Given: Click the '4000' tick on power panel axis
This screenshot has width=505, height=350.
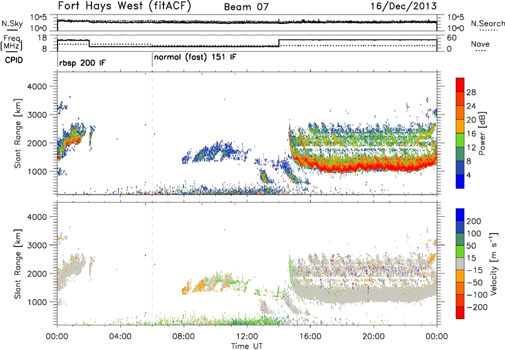Looking at the screenshot, I should tap(37, 87).
